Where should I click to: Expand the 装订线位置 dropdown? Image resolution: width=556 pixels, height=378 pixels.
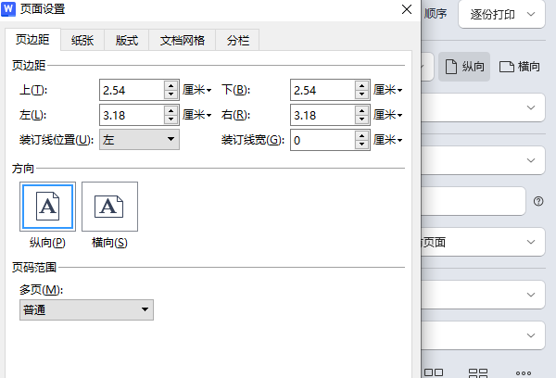tap(139, 139)
